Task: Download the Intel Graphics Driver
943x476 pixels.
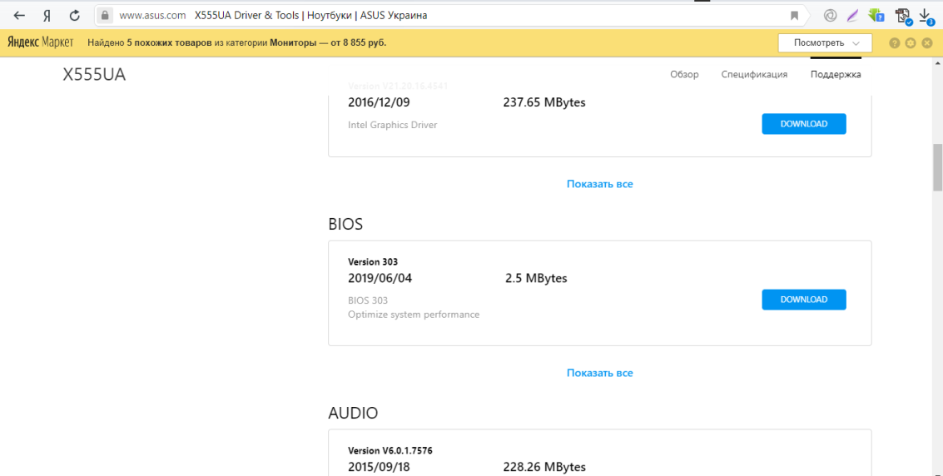Action: [803, 124]
